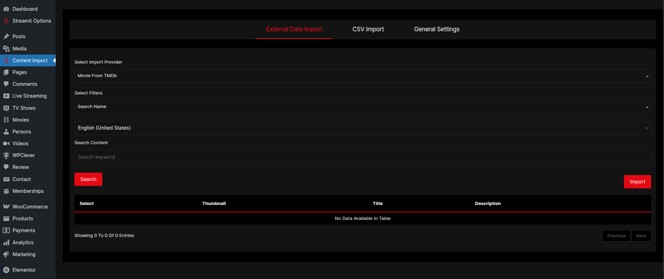This screenshot has height=279, width=664.
Task: Expand the Search Name filter dropdown
Action: (x=362, y=107)
